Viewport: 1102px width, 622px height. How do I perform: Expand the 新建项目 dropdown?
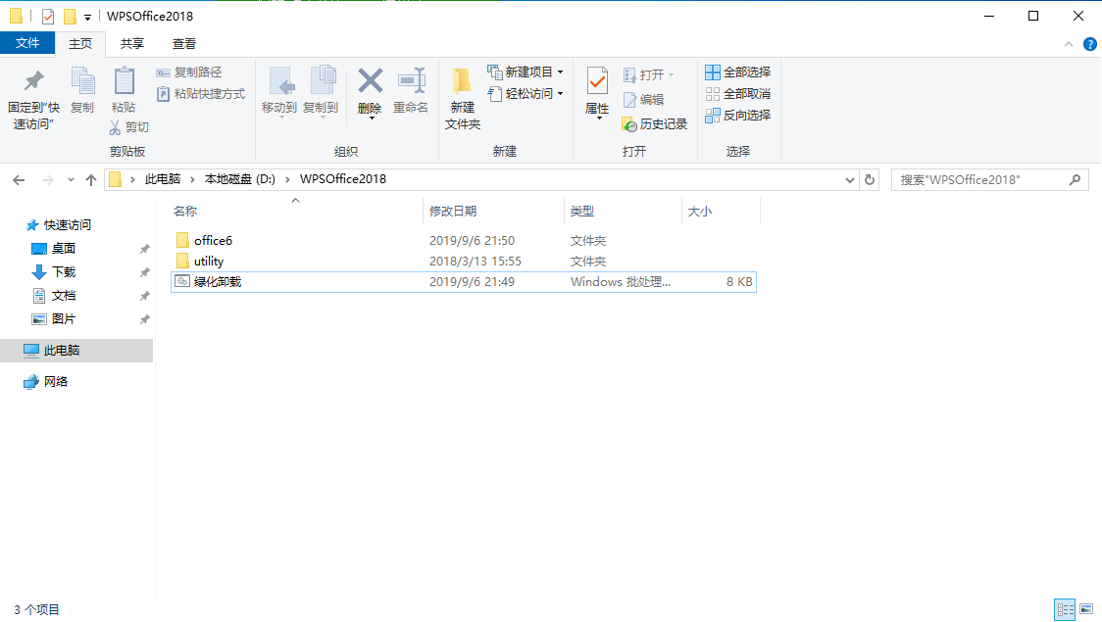click(560, 72)
